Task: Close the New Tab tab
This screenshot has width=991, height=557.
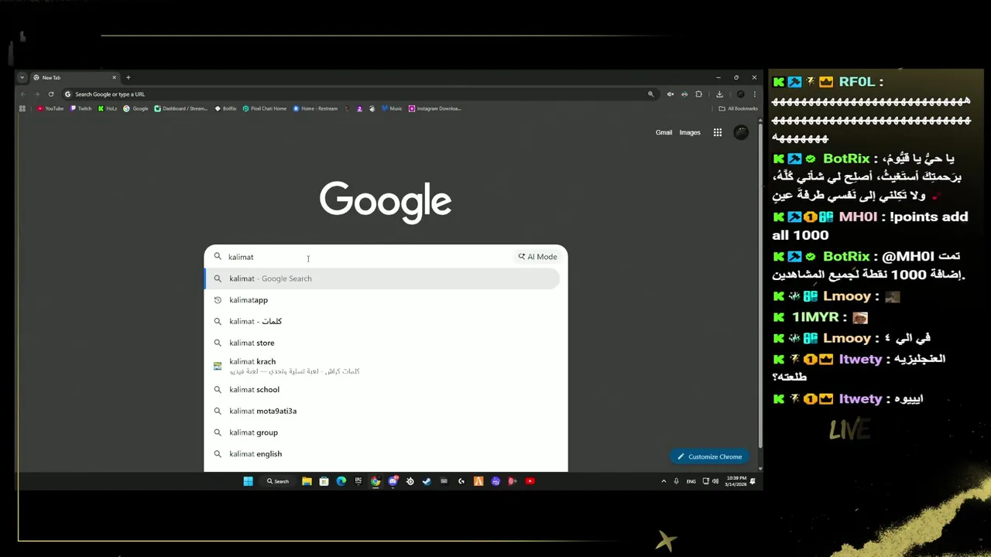Action: (114, 77)
